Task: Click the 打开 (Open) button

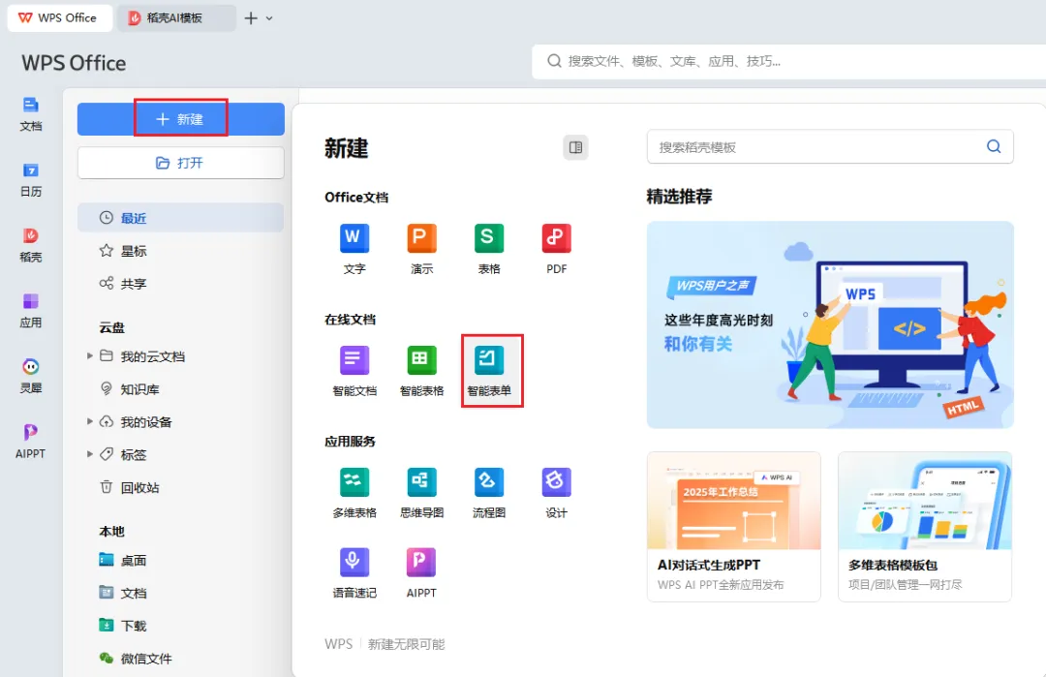Action: click(181, 163)
